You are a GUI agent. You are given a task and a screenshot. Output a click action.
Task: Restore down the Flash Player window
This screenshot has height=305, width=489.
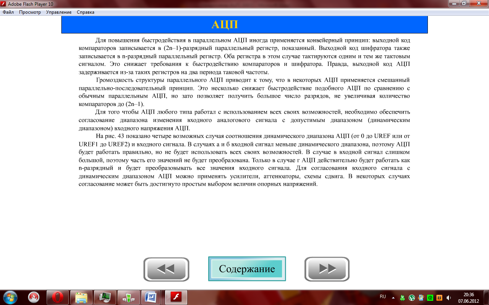464,3
